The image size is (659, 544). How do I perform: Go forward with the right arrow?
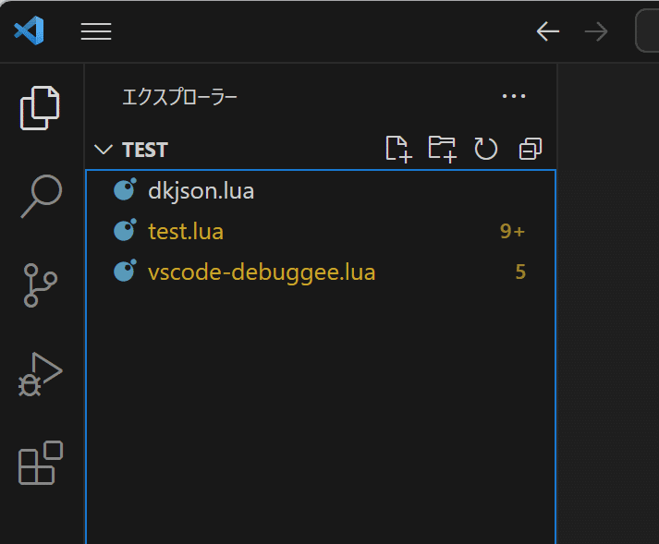[596, 31]
